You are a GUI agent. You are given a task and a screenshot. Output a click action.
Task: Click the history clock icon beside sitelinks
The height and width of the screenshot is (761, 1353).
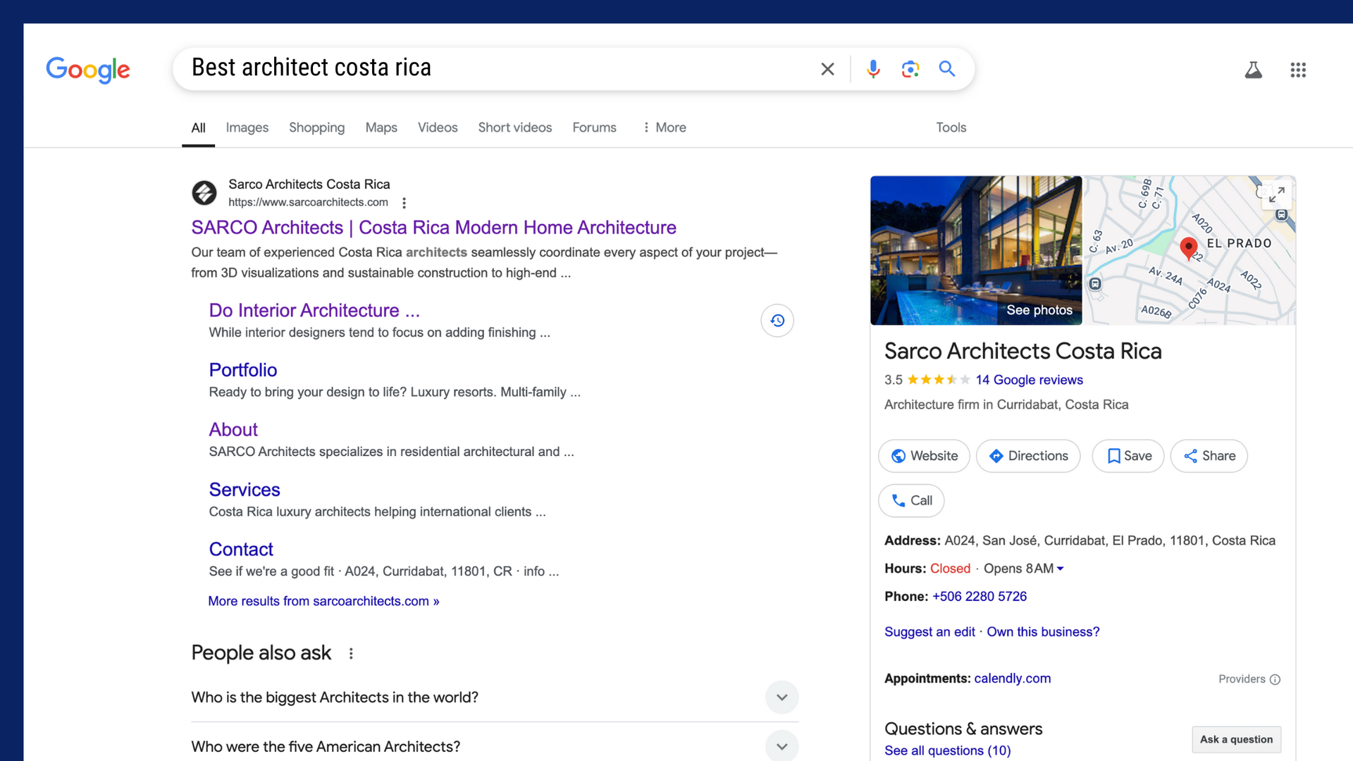click(777, 321)
